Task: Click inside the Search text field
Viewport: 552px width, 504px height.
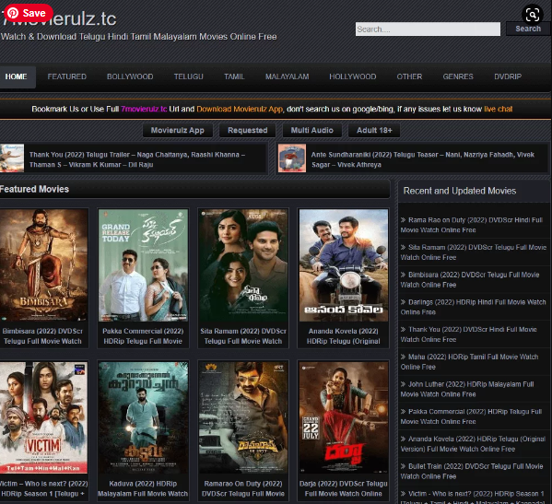Action: [428, 29]
